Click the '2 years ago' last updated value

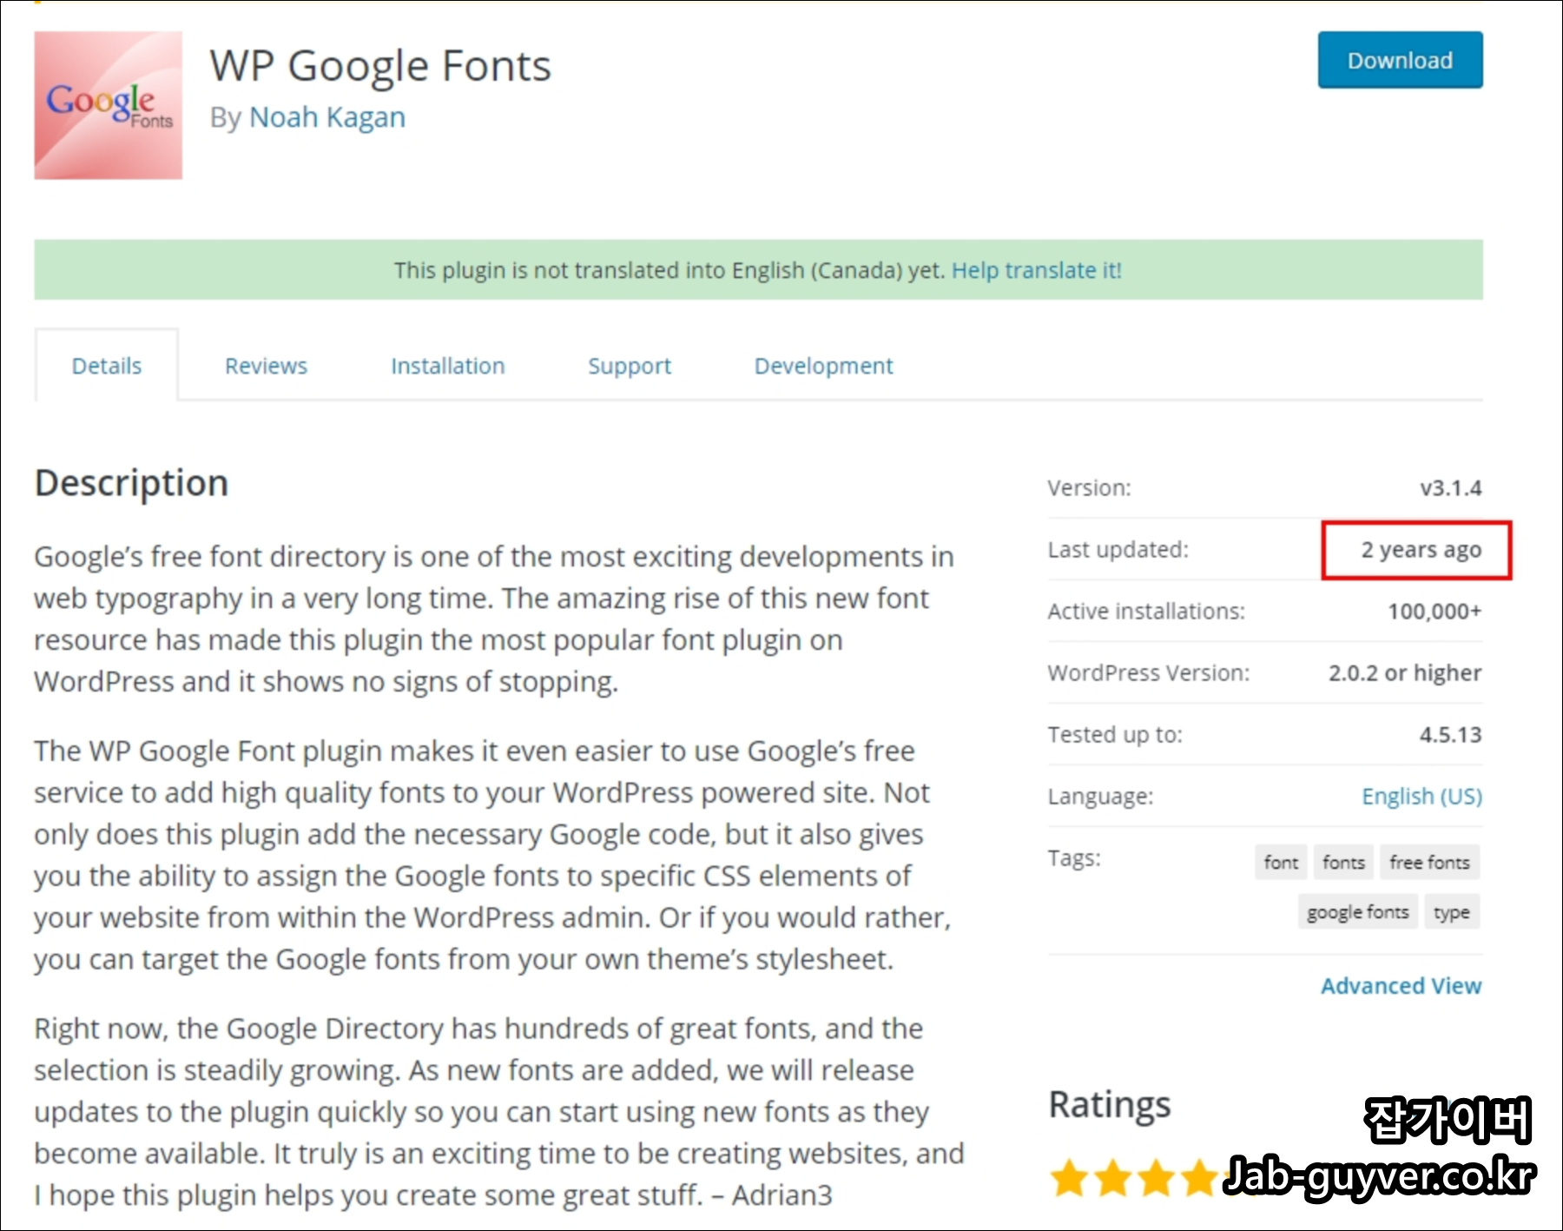[x=1421, y=550]
